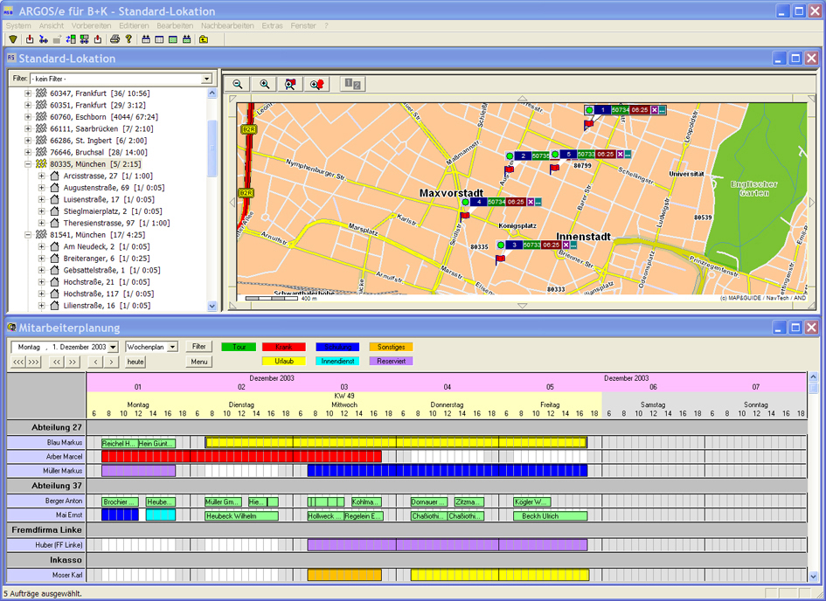Click the green status dot on marker 3
Viewport: 826px width, 601px height.
coord(500,245)
